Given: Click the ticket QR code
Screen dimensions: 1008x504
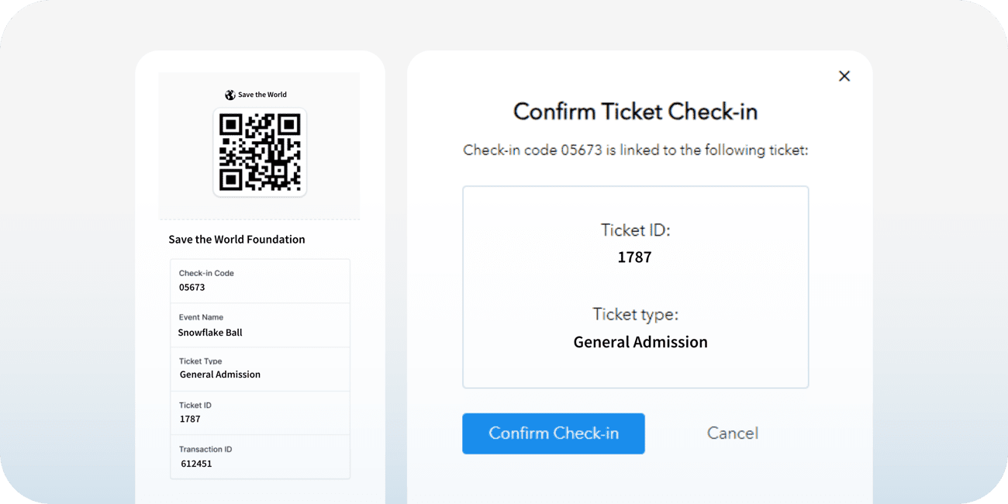Looking at the screenshot, I should (x=260, y=152).
